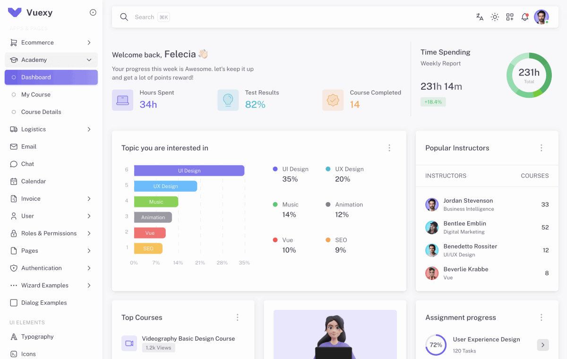Screen dimensions: 567x359
Task: Toggle light/dark theme with the sun icon
Action: pyautogui.click(x=494, y=17)
